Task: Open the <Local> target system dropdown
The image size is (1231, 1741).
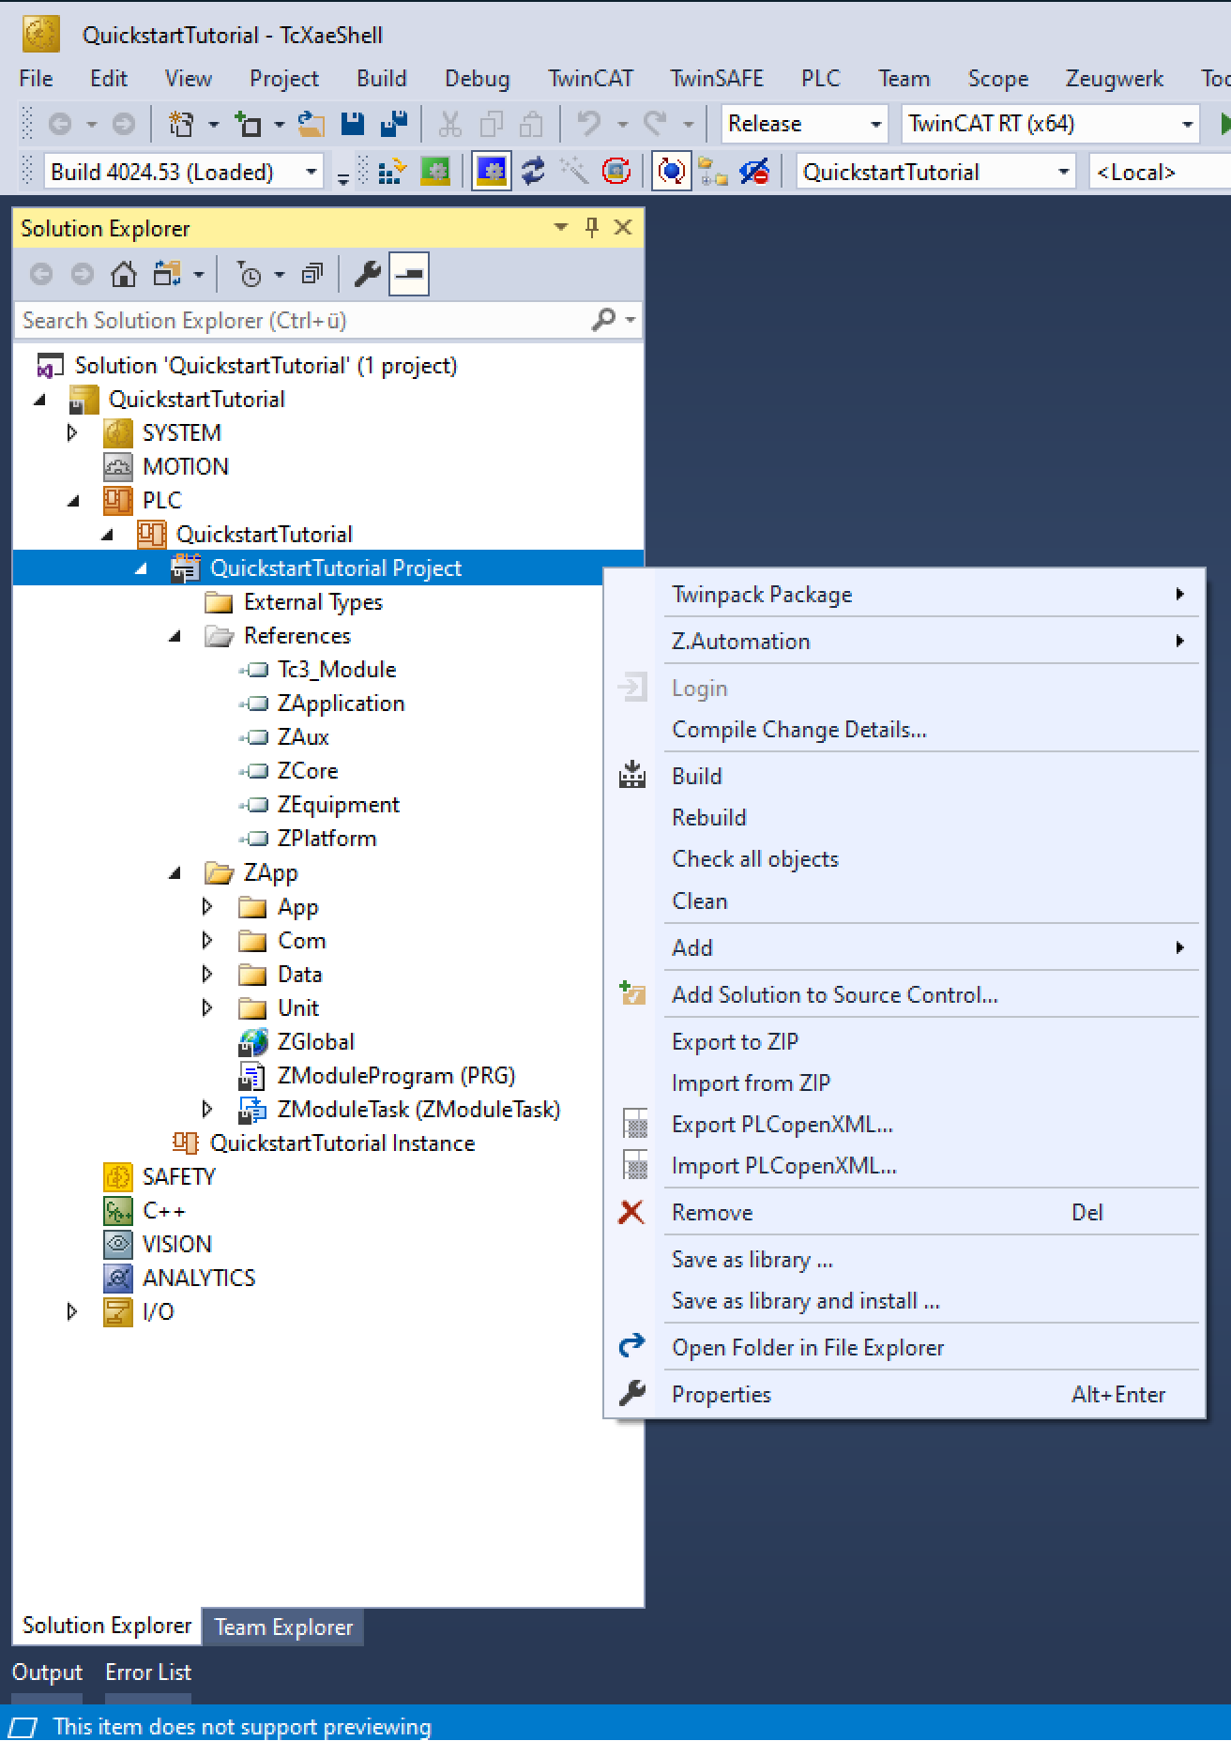Action: click(x=1160, y=173)
